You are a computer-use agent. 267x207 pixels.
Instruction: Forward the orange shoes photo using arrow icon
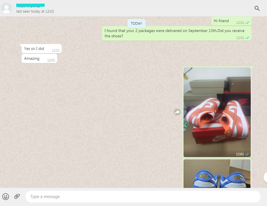tap(177, 112)
